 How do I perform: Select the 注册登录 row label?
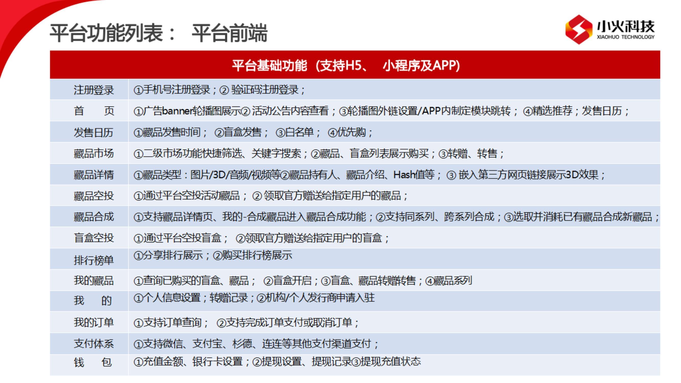pyautogui.click(x=94, y=90)
